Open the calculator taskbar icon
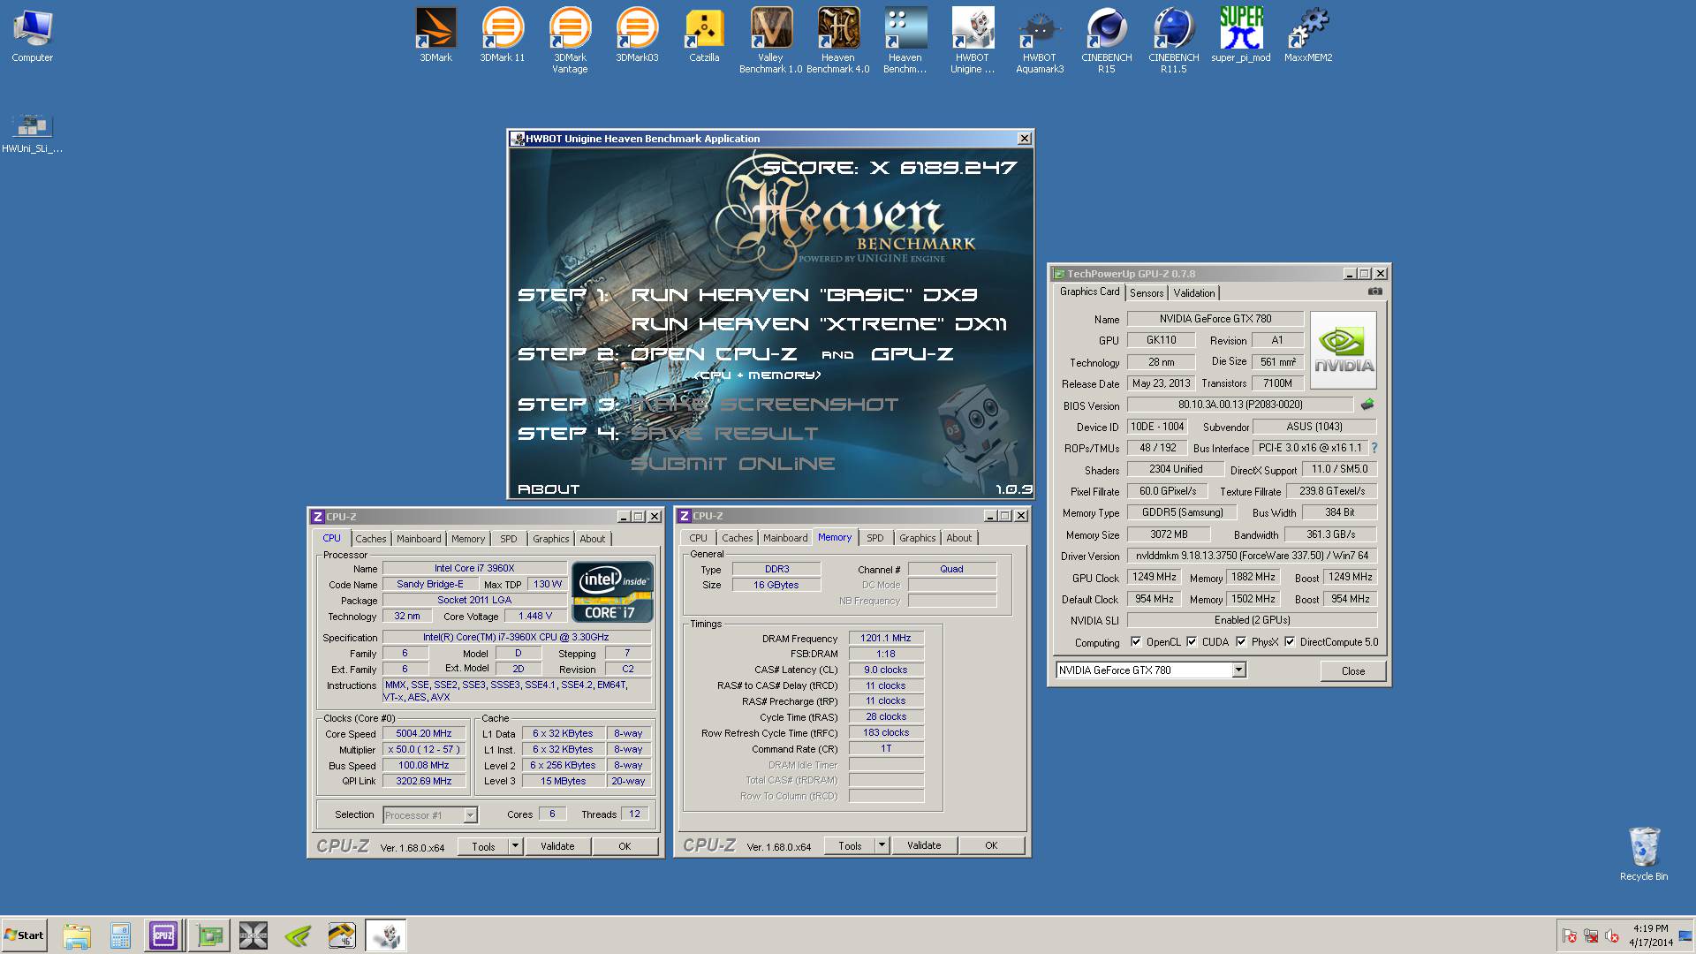 120,935
